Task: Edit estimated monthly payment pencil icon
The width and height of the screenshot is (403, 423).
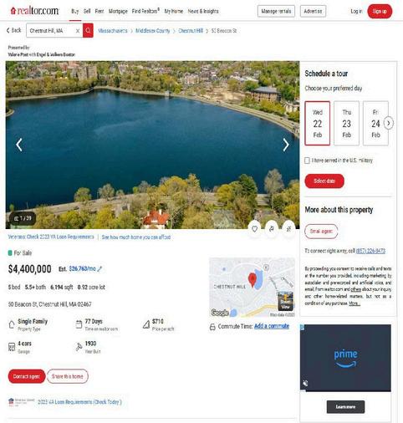Action: [x=99, y=269]
